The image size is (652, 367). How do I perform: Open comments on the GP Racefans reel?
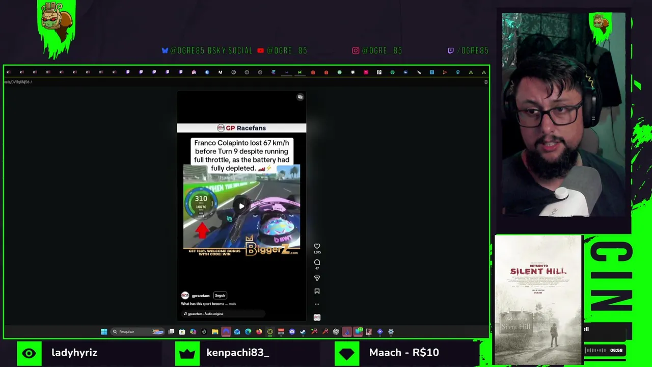point(317,263)
